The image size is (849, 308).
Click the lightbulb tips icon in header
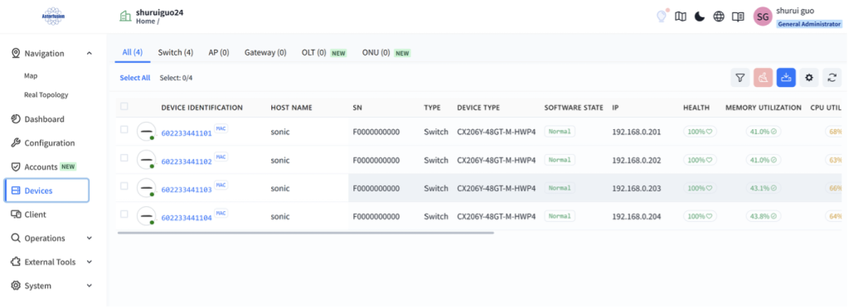coord(661,17)
